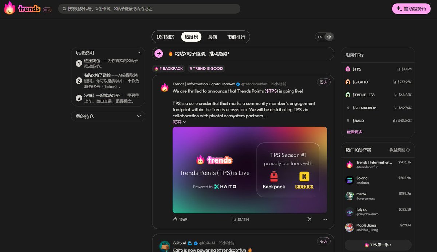Click the bar chart icon showing $1.13M

click(233, 219)
